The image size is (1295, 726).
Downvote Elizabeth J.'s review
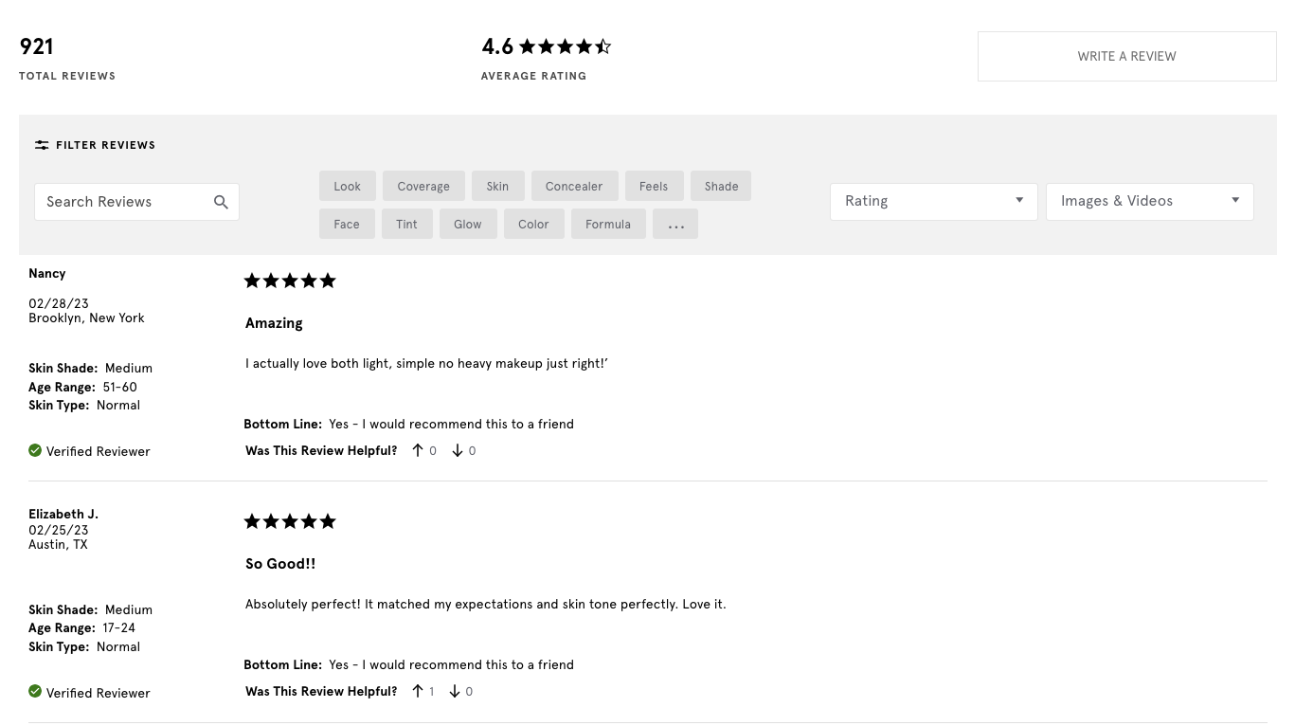455,692
